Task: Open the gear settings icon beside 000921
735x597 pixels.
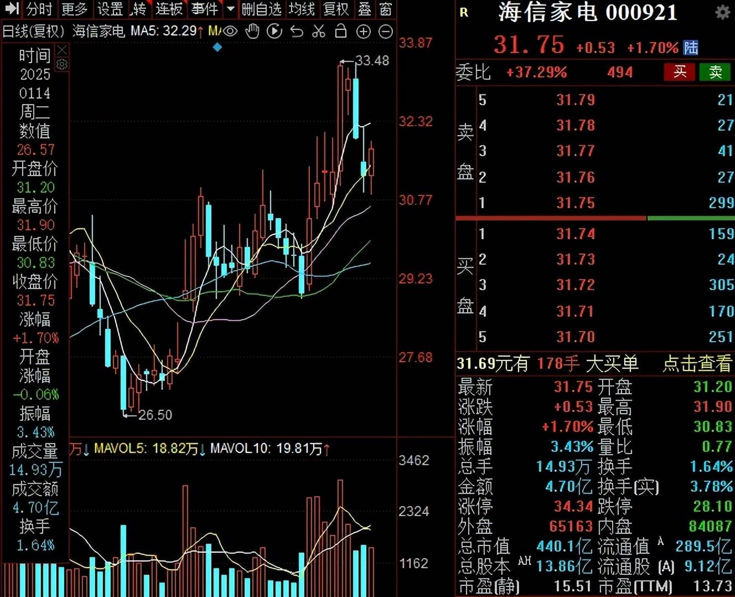Action: [722, 12]
